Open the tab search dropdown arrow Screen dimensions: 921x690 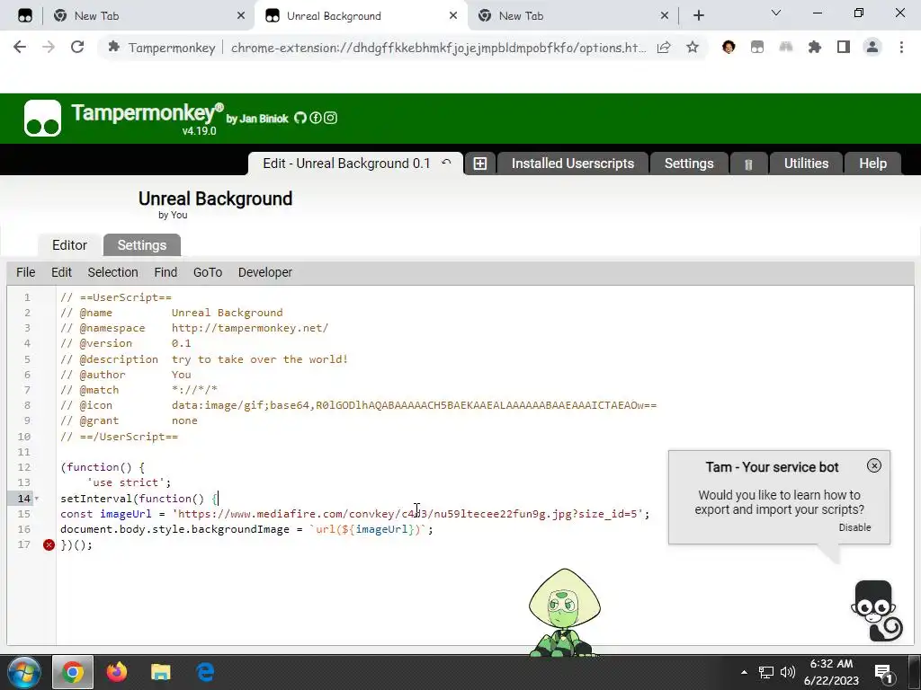click(776, 13)
